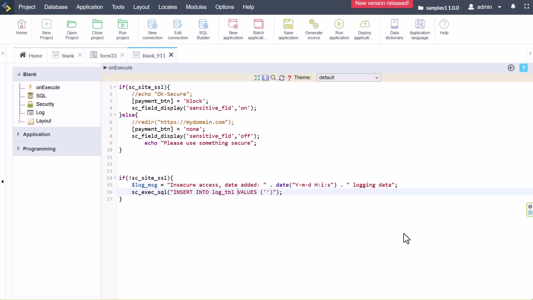Viewport: 533px width, 300px height.
Task: Open the Data dictionary
Action: (x=394, y=29)
